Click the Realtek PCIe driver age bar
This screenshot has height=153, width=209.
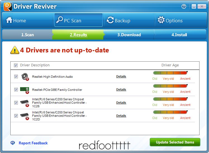(x=170, y=86)
